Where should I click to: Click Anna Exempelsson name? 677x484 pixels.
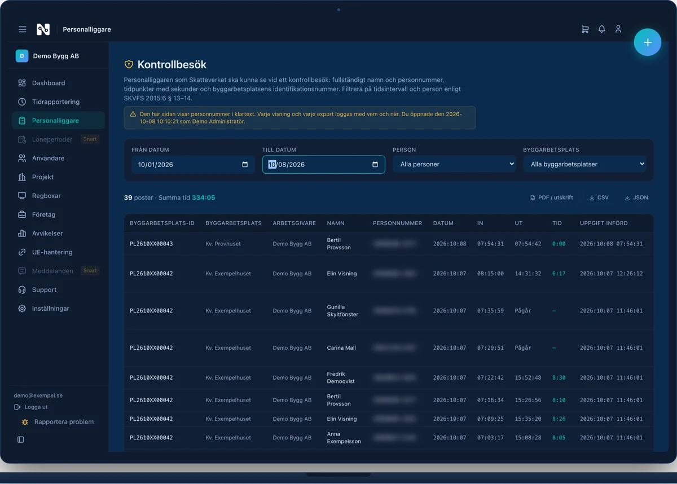click(344, 438)
